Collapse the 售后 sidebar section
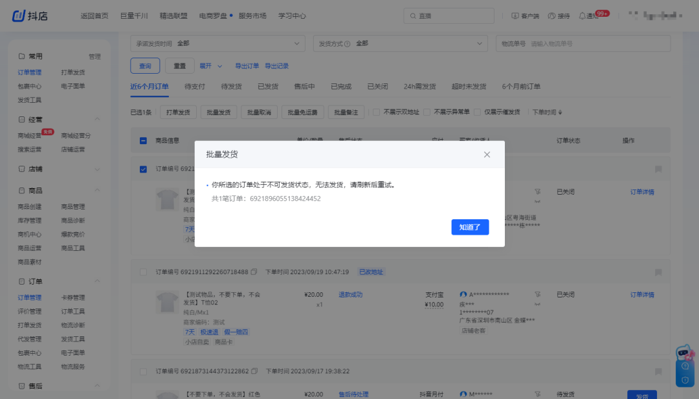 pos(97,386)
